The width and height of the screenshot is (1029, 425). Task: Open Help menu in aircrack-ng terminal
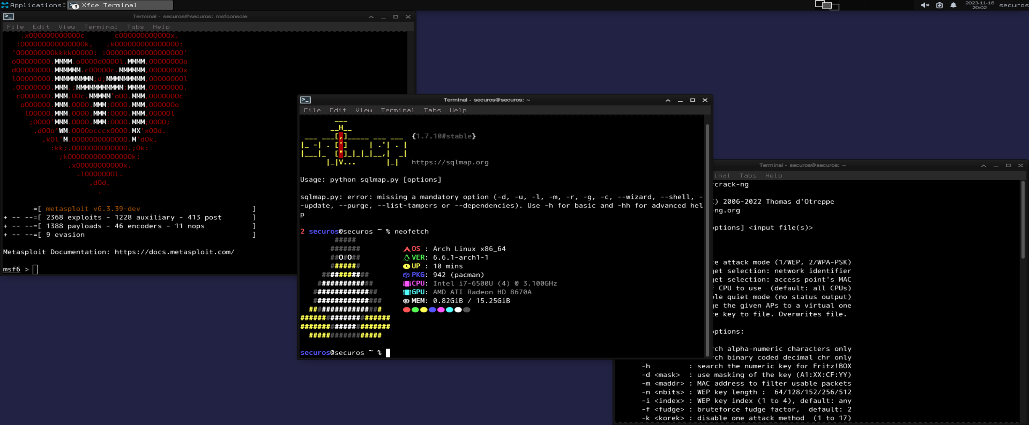coord(773,176)
